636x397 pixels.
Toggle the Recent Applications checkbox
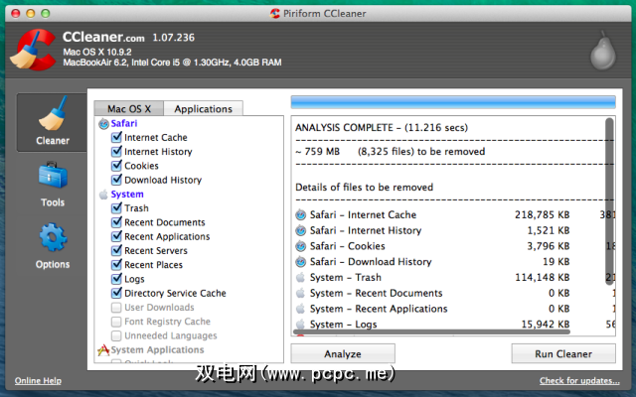pos(116,236)
